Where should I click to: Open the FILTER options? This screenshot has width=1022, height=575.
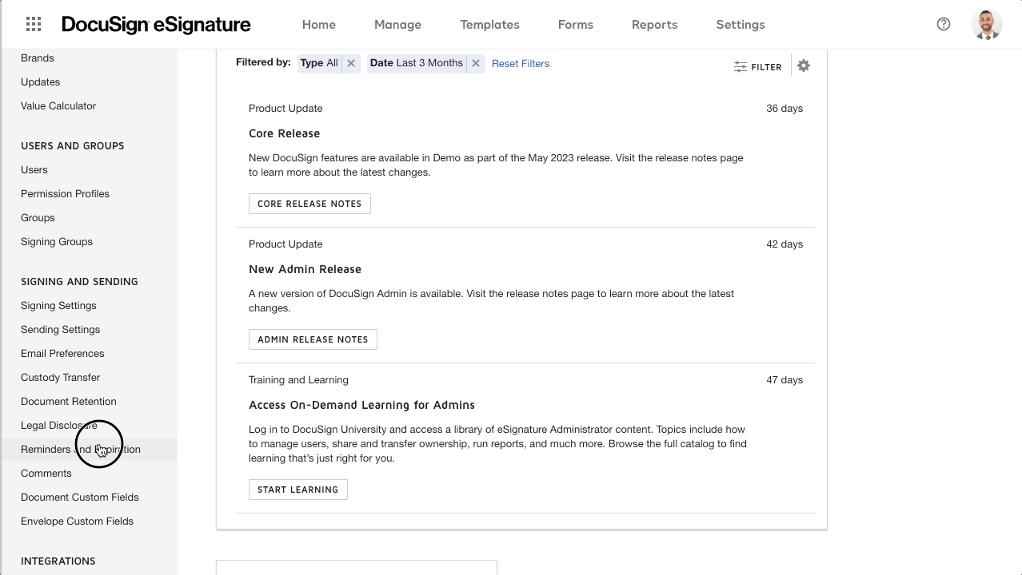757,67
